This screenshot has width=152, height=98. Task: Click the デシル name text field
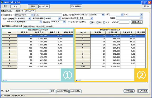47,15
